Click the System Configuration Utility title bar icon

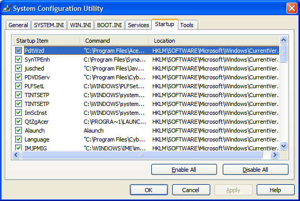(x=7, y=8)
